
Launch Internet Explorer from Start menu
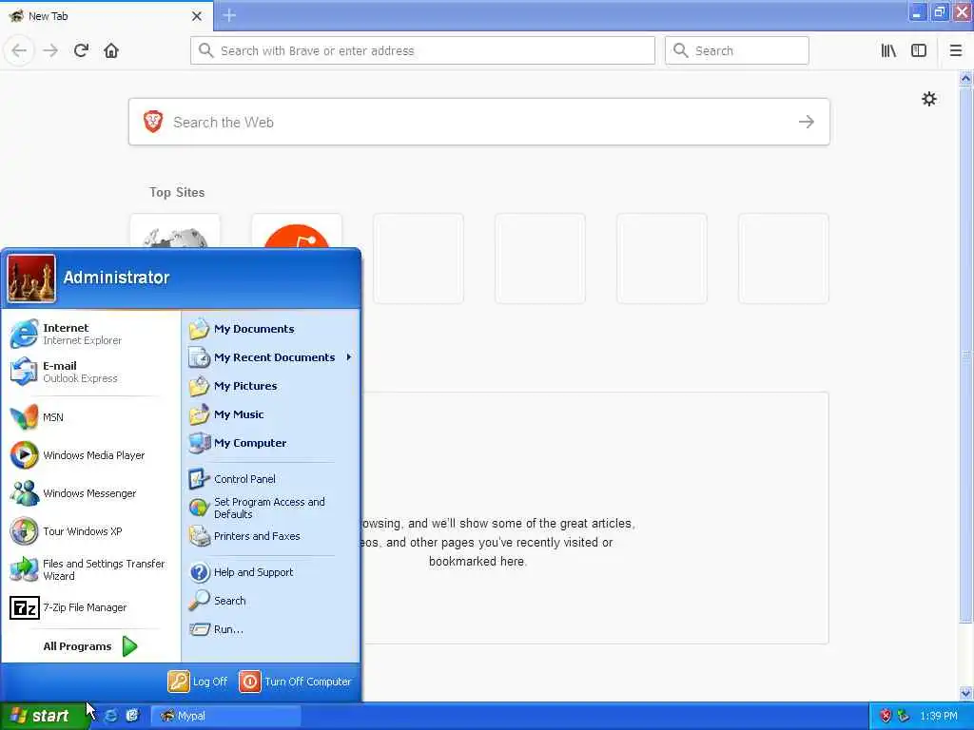91,334
